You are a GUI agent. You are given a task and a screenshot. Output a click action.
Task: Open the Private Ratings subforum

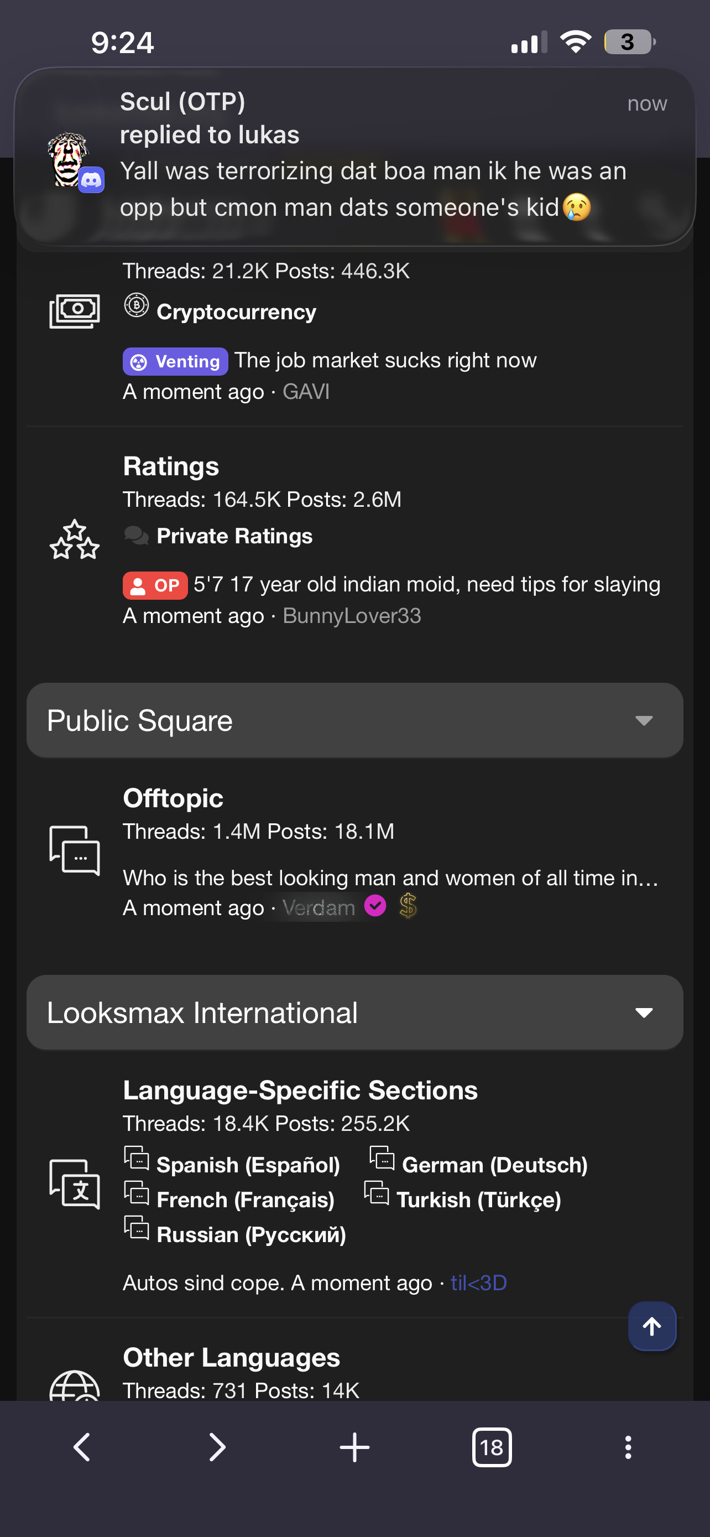[x=234, y=536]
